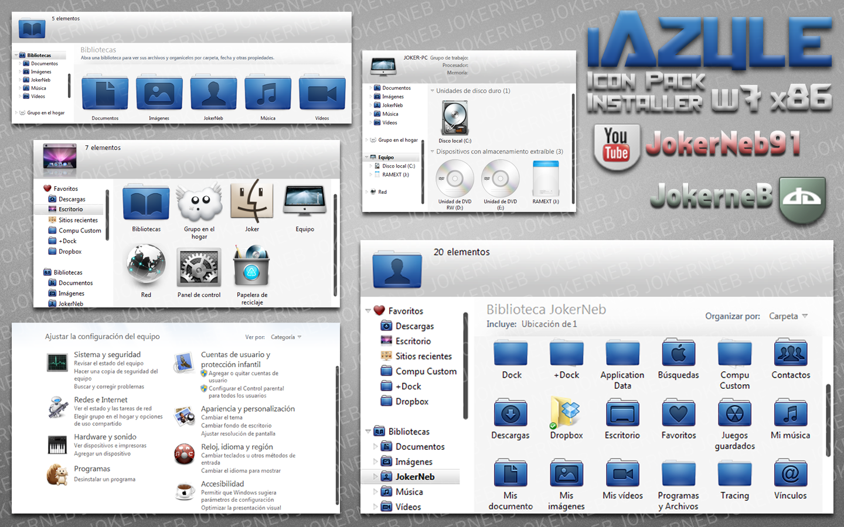
Task: Open Disco local (C:) hard drive icon
Action: [455, 118]
